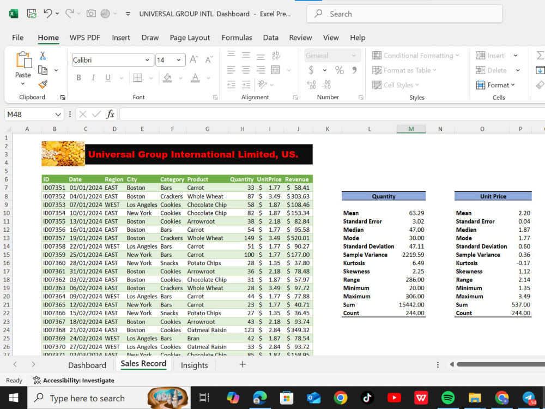Decrease font size with smaller A
Image resolution: width=545 pixels, height=409 pixels.
point(209,60)
